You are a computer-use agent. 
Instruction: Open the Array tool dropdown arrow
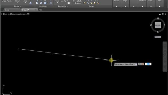click(48, 3)
